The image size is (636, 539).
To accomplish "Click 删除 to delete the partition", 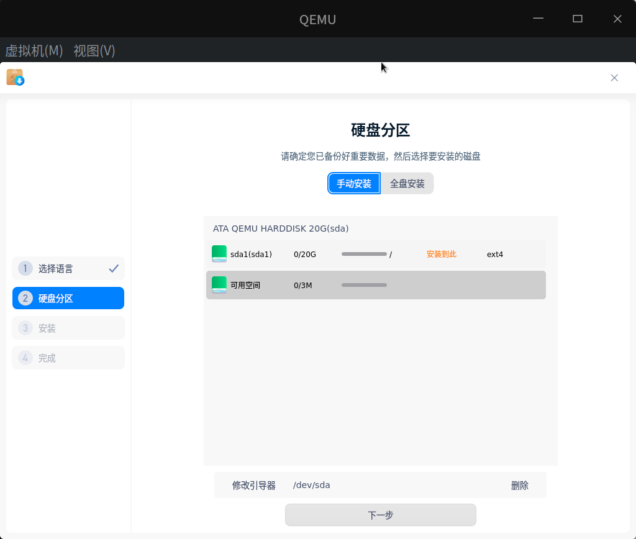I will tap(520, 486).
